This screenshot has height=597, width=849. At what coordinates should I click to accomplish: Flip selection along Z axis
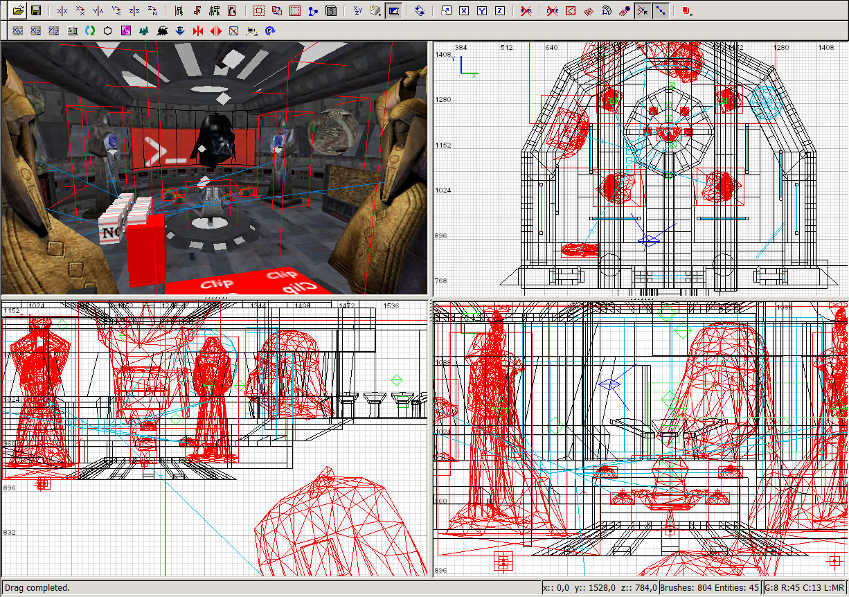click(x=134, y=10)
